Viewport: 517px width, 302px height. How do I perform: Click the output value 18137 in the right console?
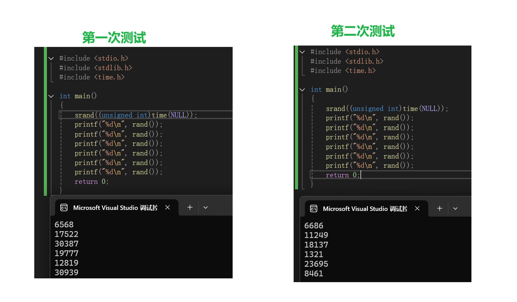(316, 245)
